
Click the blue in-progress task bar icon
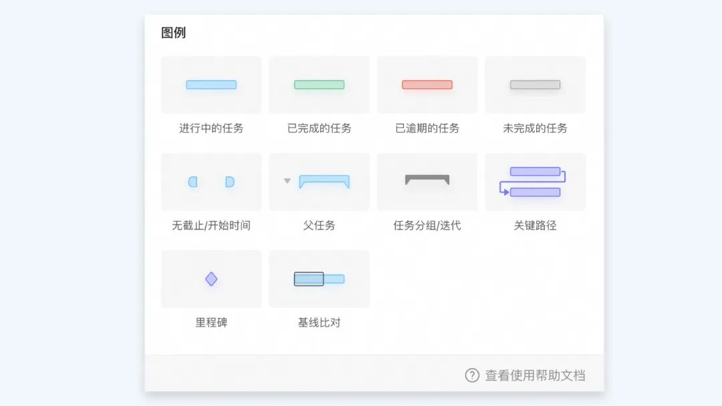(211, 85)
